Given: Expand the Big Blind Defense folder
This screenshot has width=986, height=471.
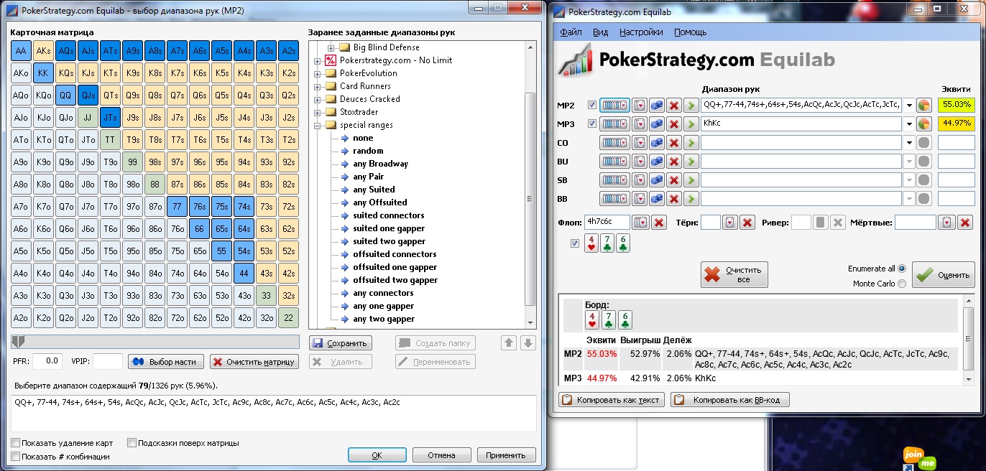Looking at the screenshot, I should (x=331, y=47).
